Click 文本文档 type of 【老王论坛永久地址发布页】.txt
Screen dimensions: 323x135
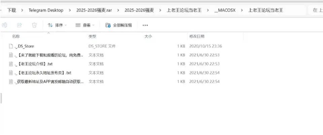(x=96, y=73)
